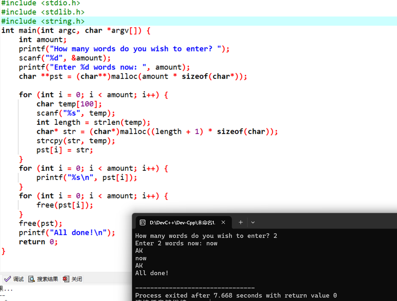
Task: Open a new terminal tab with plus button
Action: tap(241, 222)
